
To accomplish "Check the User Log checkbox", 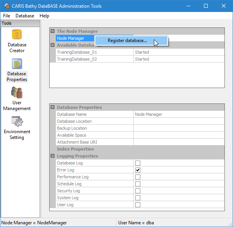I will (x=138, y=205).
